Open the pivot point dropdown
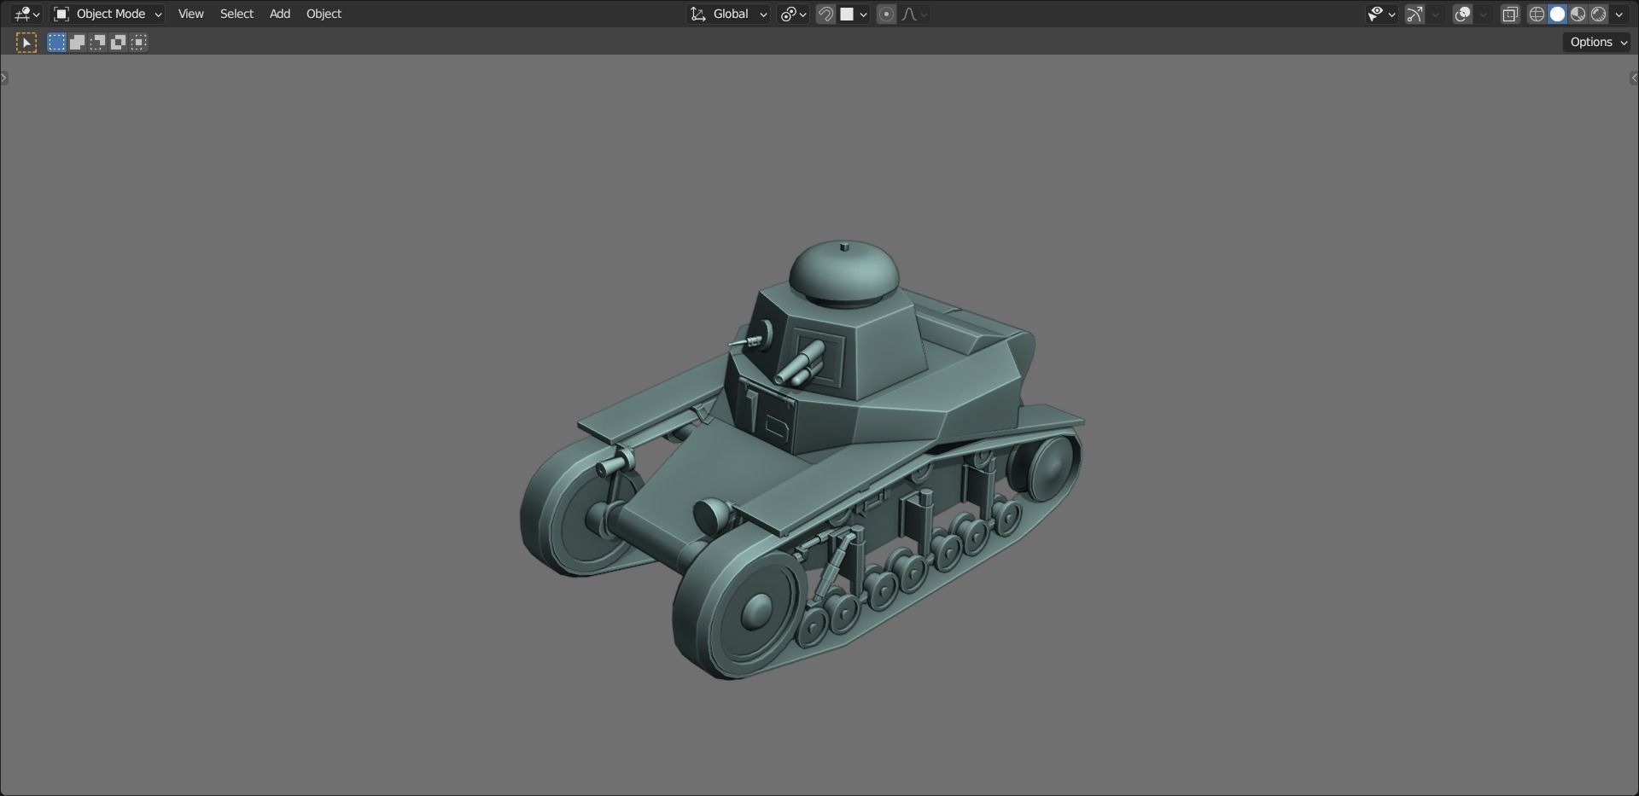1639x796 pixels. point(793,14)
